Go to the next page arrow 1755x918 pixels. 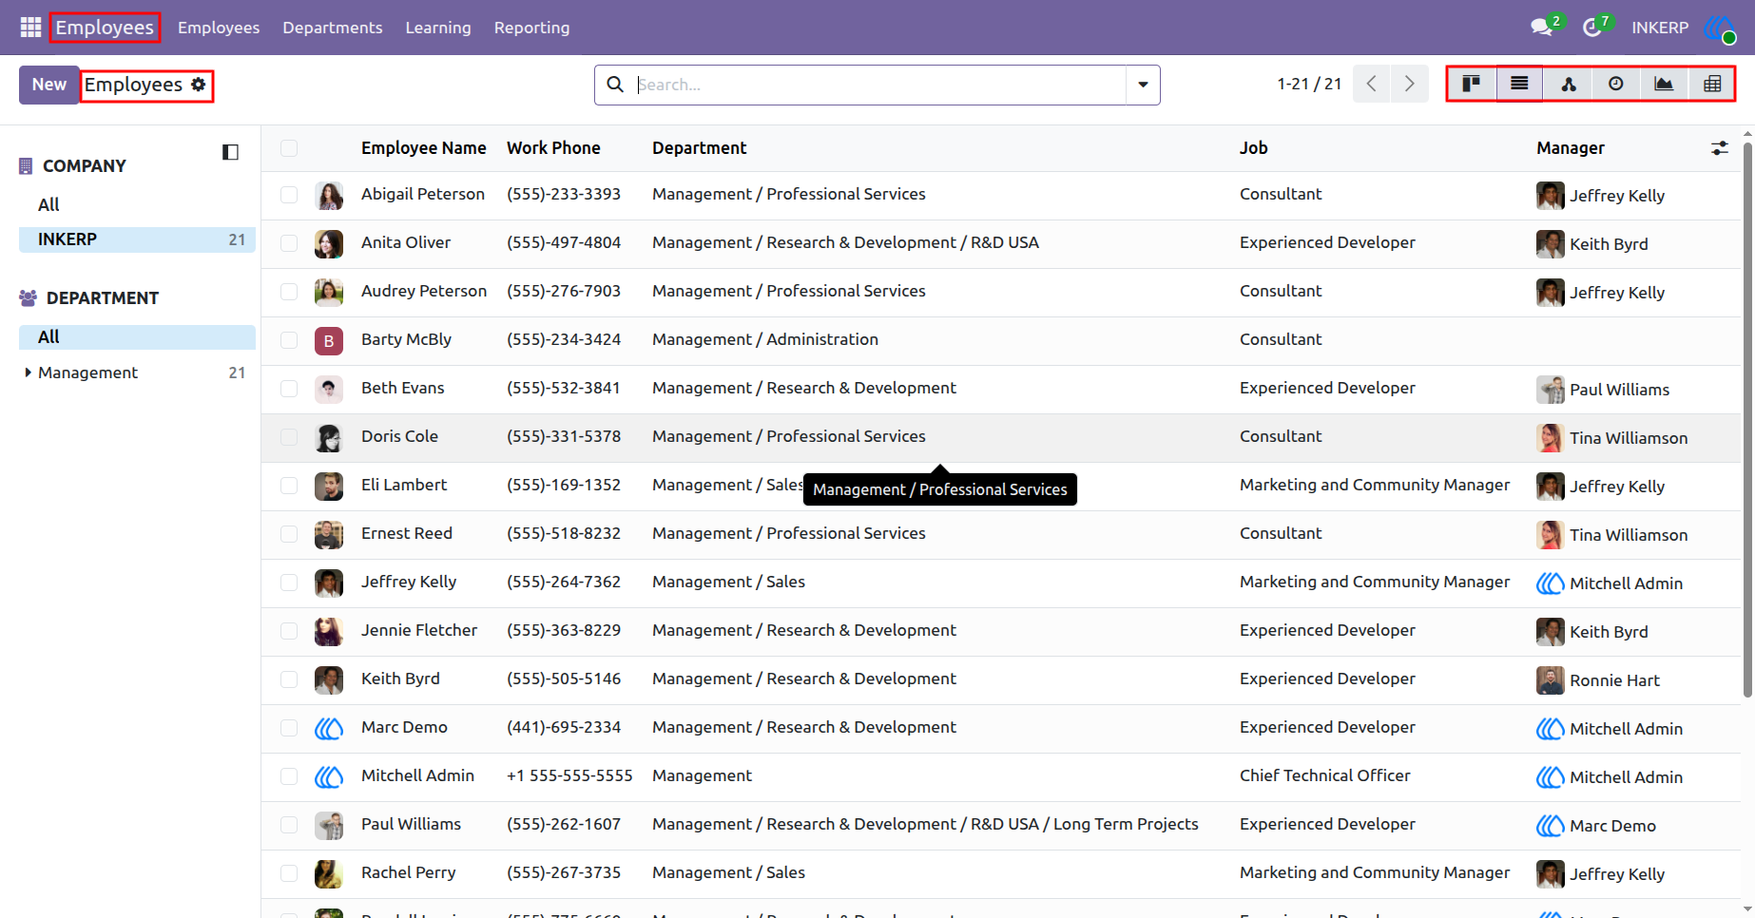(x=1409, y=85)
